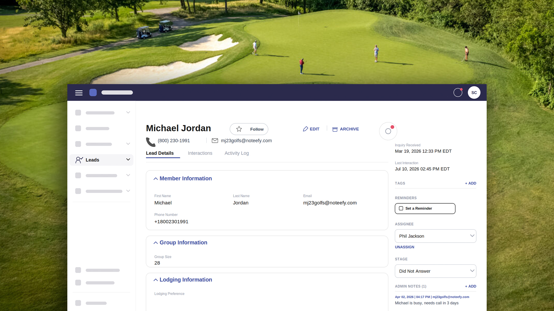Collapse the Member Information section
The height and width of the screenshot is (311, 554).
(156, 179)
